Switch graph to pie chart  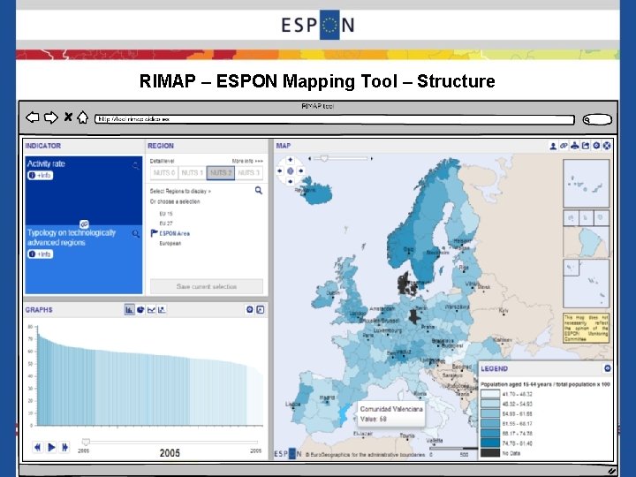pos(140,310)
